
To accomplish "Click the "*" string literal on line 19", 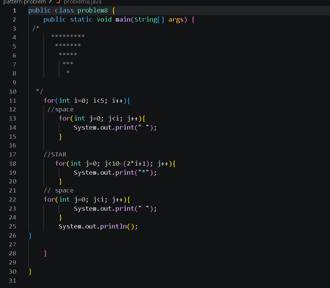I will pyautogui.click(x=144, y=172).
